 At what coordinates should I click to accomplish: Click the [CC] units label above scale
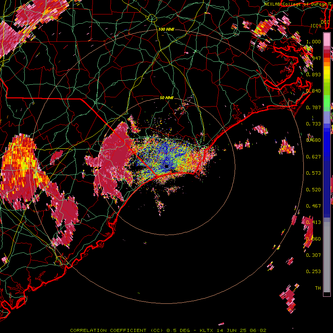316,26
